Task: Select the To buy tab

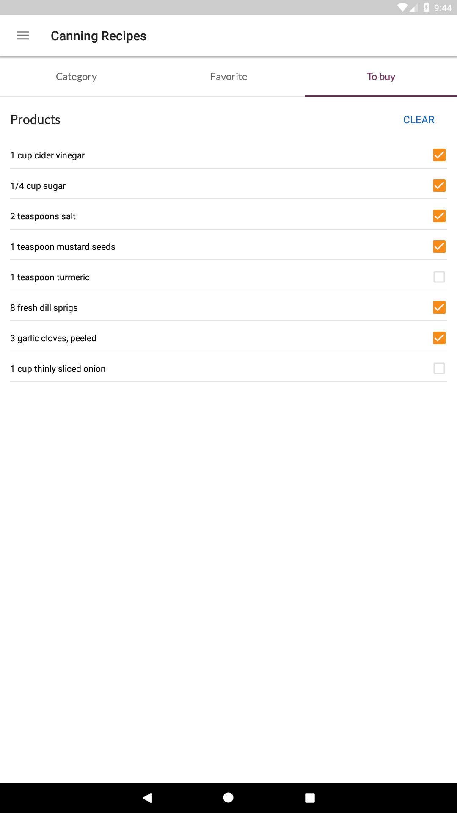Action: 381,77
